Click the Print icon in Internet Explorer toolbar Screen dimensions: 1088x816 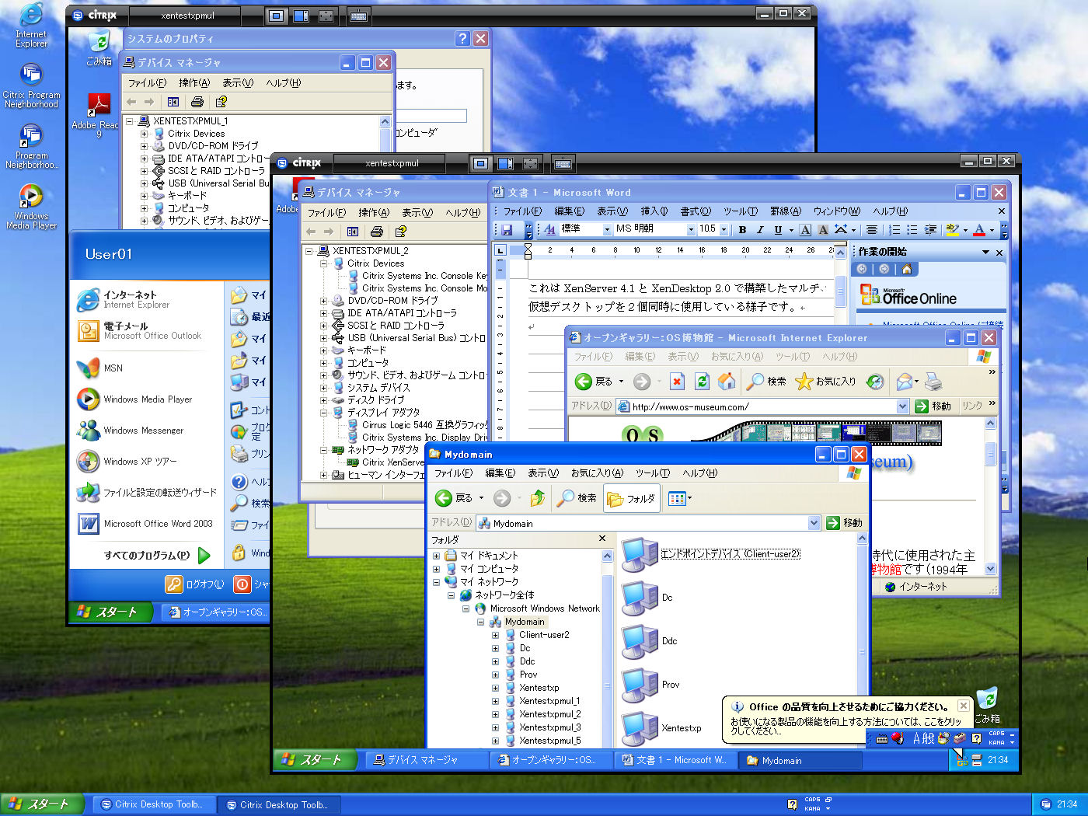pyautogui.click(x=933, y=381)
